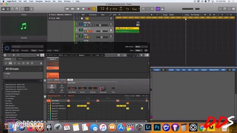This screenshot has width=237, height=133.
Task: Click the playhead marker in ruler
Action: tap(186, 20)
